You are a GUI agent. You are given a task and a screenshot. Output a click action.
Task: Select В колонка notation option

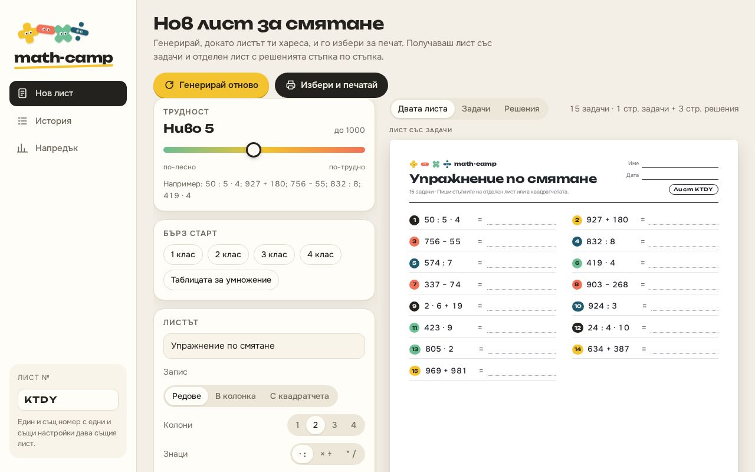235,396
